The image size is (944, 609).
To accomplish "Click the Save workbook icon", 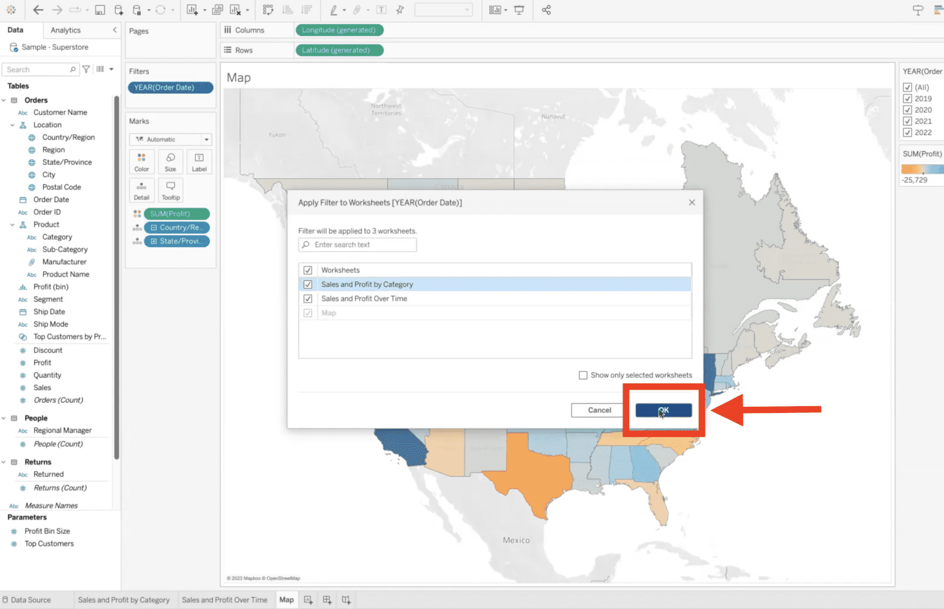I will click(x=99, y=10).
